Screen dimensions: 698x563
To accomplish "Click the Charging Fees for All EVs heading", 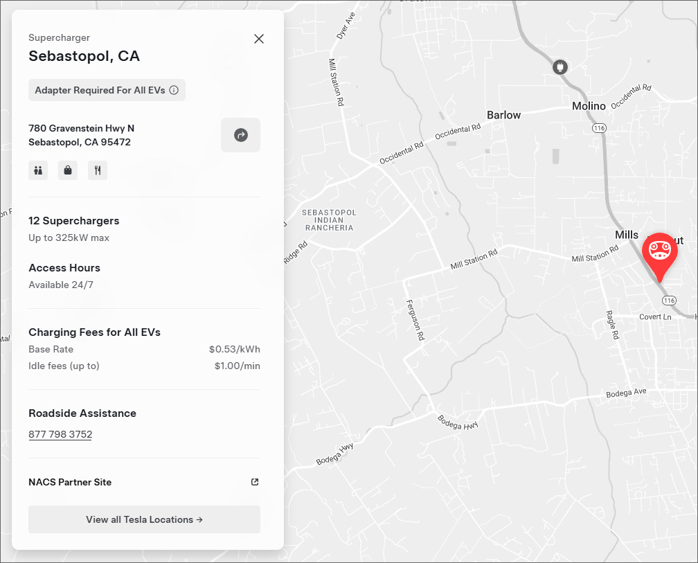I will 94,332.
